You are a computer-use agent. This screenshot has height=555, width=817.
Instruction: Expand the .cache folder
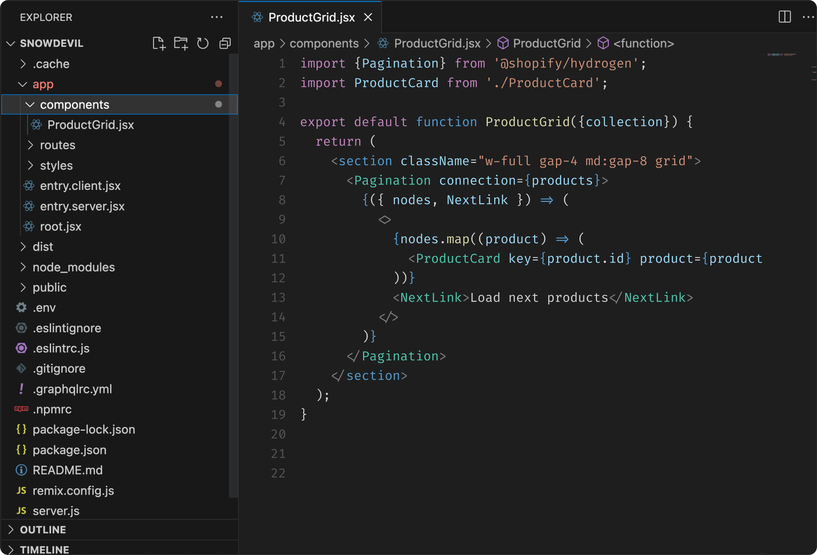tap(23, 64)
